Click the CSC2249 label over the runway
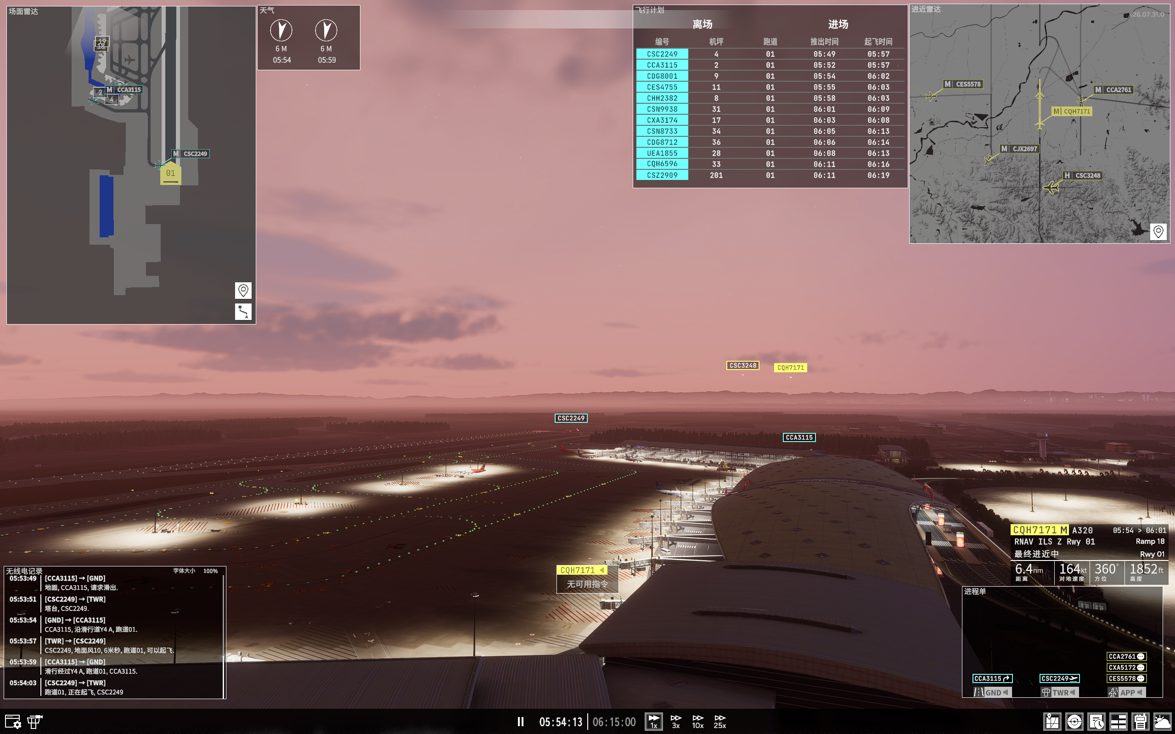 (x=571, y=419)
